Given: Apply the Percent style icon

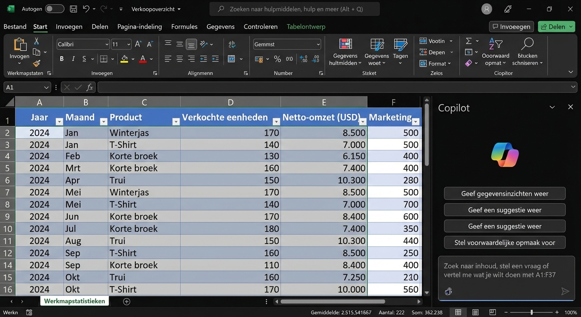Looking at the screenshot, I should 278,59.
